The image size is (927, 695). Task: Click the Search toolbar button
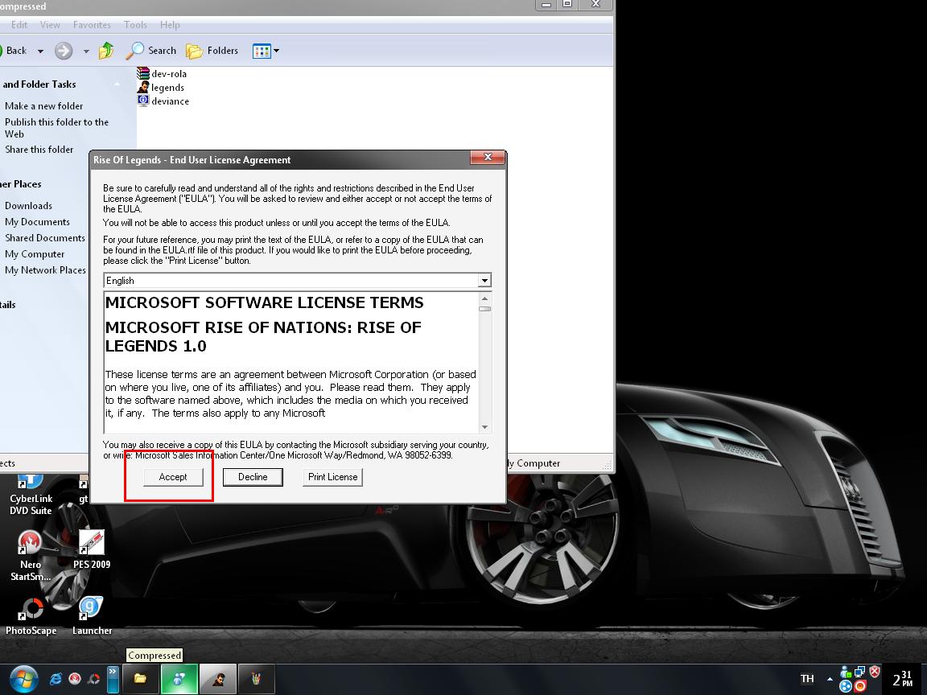(151, 51)
